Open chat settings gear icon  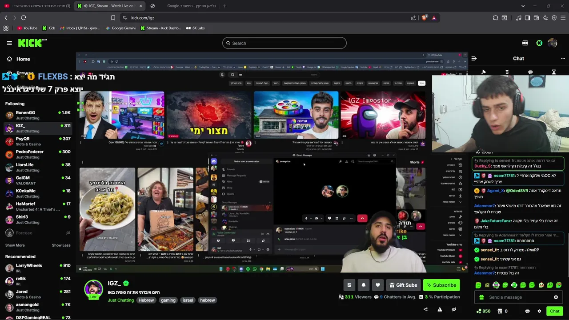(x=539, y=311)
